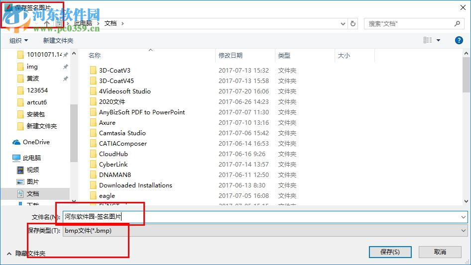Select the 2020文件 folder

[112, 102]
